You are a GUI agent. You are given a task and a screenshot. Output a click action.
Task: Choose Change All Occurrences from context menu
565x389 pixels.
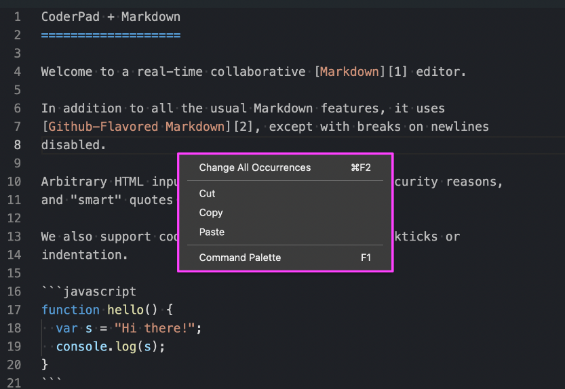pos(254,167)
